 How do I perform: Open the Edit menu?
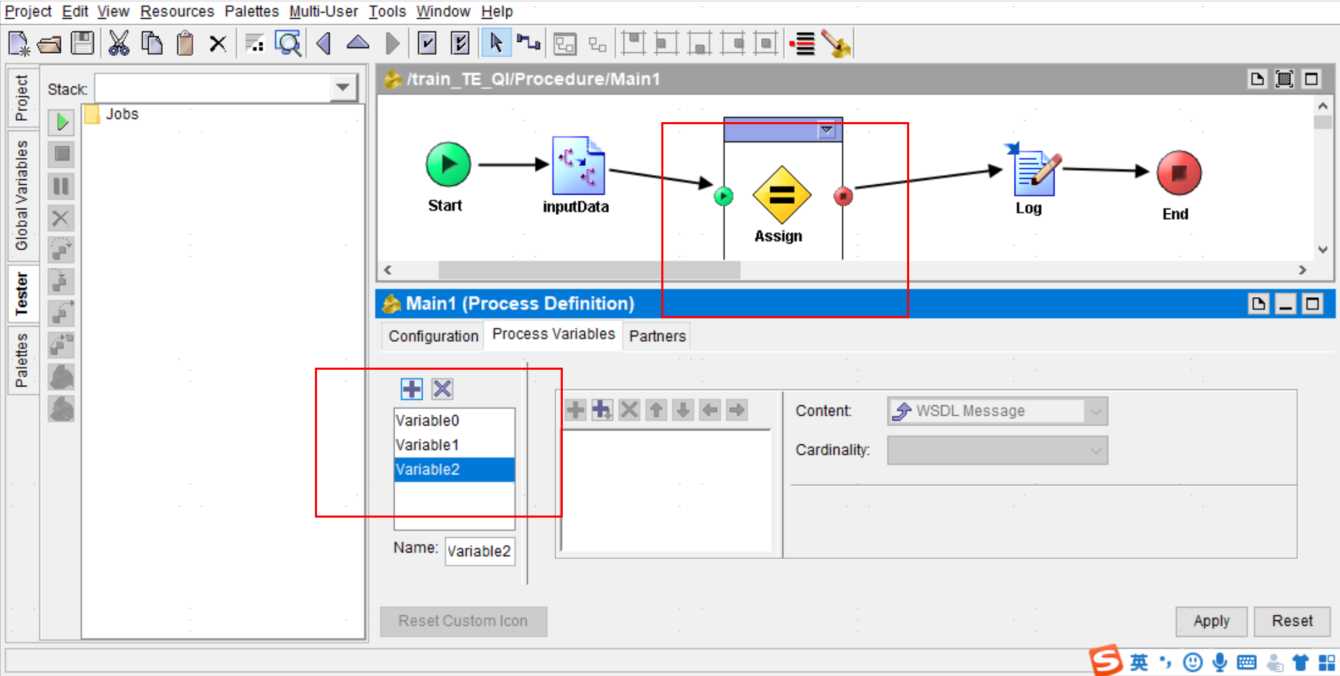click(75, 11)
